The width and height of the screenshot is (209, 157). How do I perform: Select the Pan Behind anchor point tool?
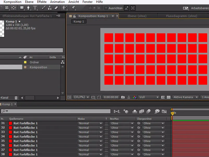[x=14, y=8]
